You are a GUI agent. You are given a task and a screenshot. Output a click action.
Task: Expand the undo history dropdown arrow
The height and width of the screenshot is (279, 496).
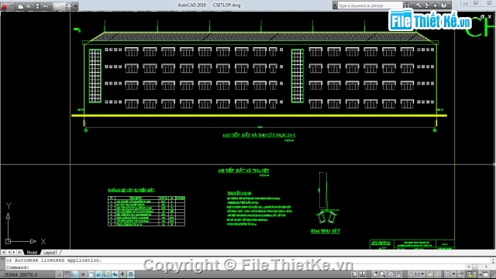(51, 7)
